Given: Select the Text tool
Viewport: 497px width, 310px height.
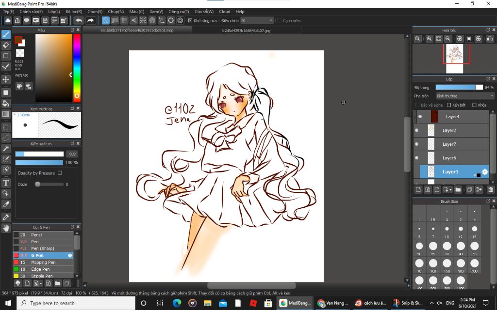Looking at the screenshot, I should click(x=6, y=183).
